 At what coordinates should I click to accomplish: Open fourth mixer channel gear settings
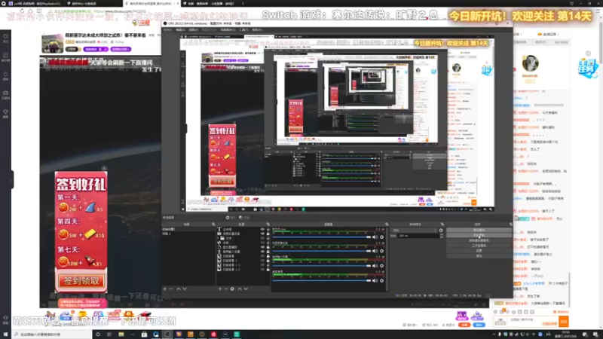[x=382, y=280]
